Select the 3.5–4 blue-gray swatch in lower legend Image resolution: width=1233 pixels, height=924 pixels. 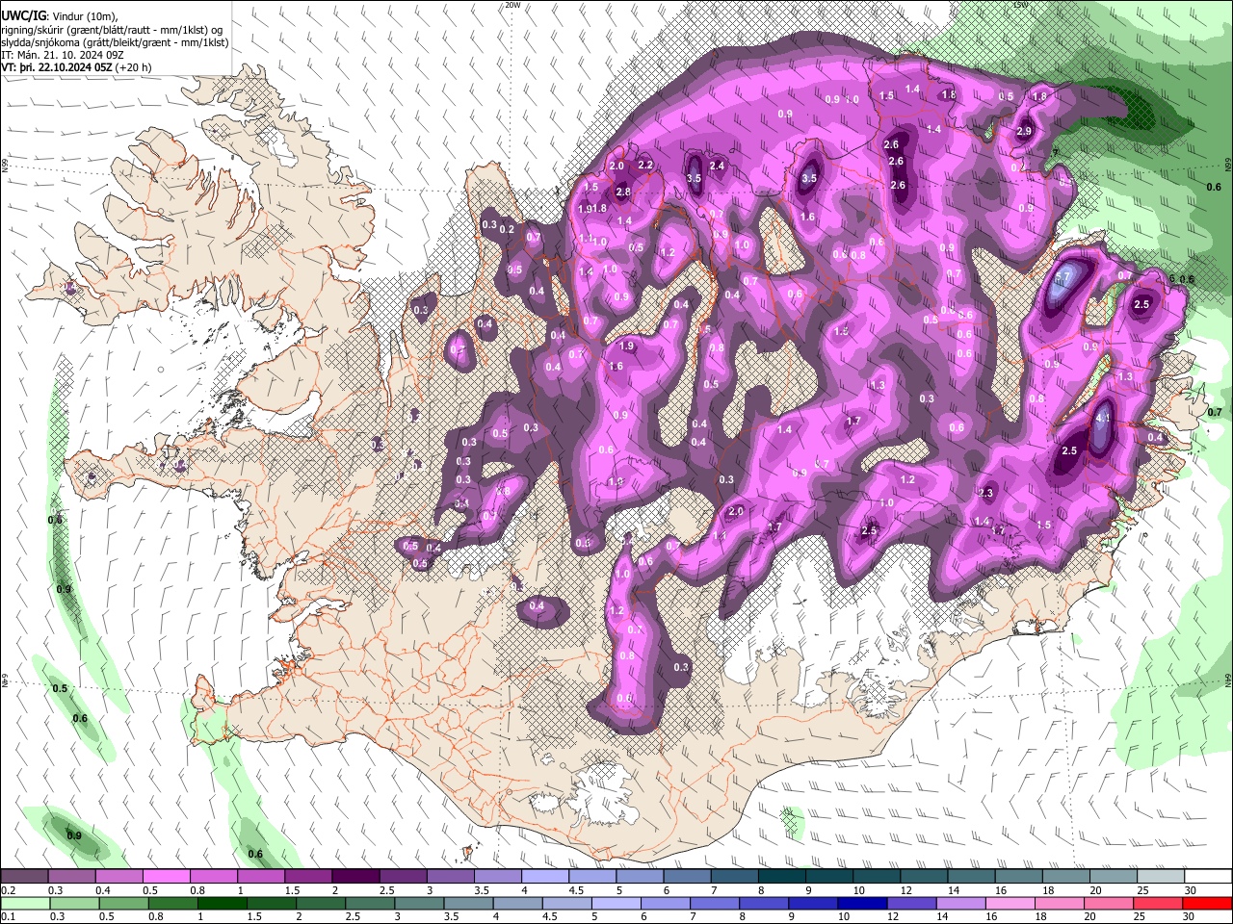(467, 903)
